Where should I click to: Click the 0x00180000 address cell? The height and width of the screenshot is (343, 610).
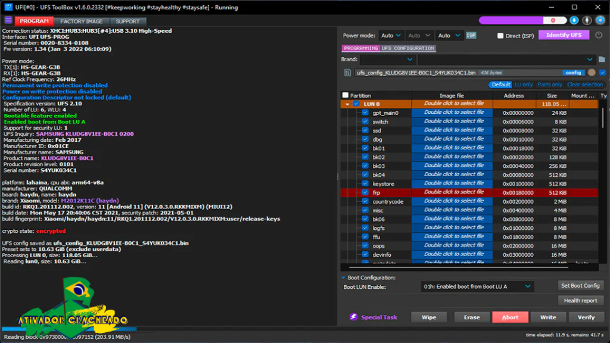(518, 192)
